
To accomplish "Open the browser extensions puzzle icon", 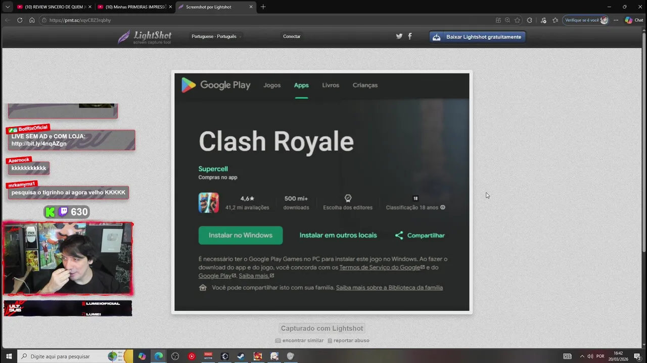I will point(529,20).
